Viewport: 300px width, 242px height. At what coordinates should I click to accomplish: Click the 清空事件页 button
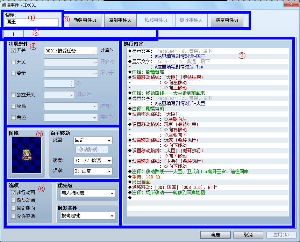227,20
